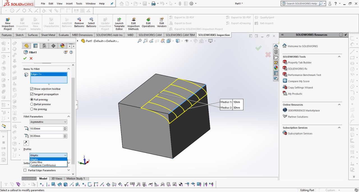Open the DimXpertManager crosshair tab
The image size is (359, 192).
point(53,46)
